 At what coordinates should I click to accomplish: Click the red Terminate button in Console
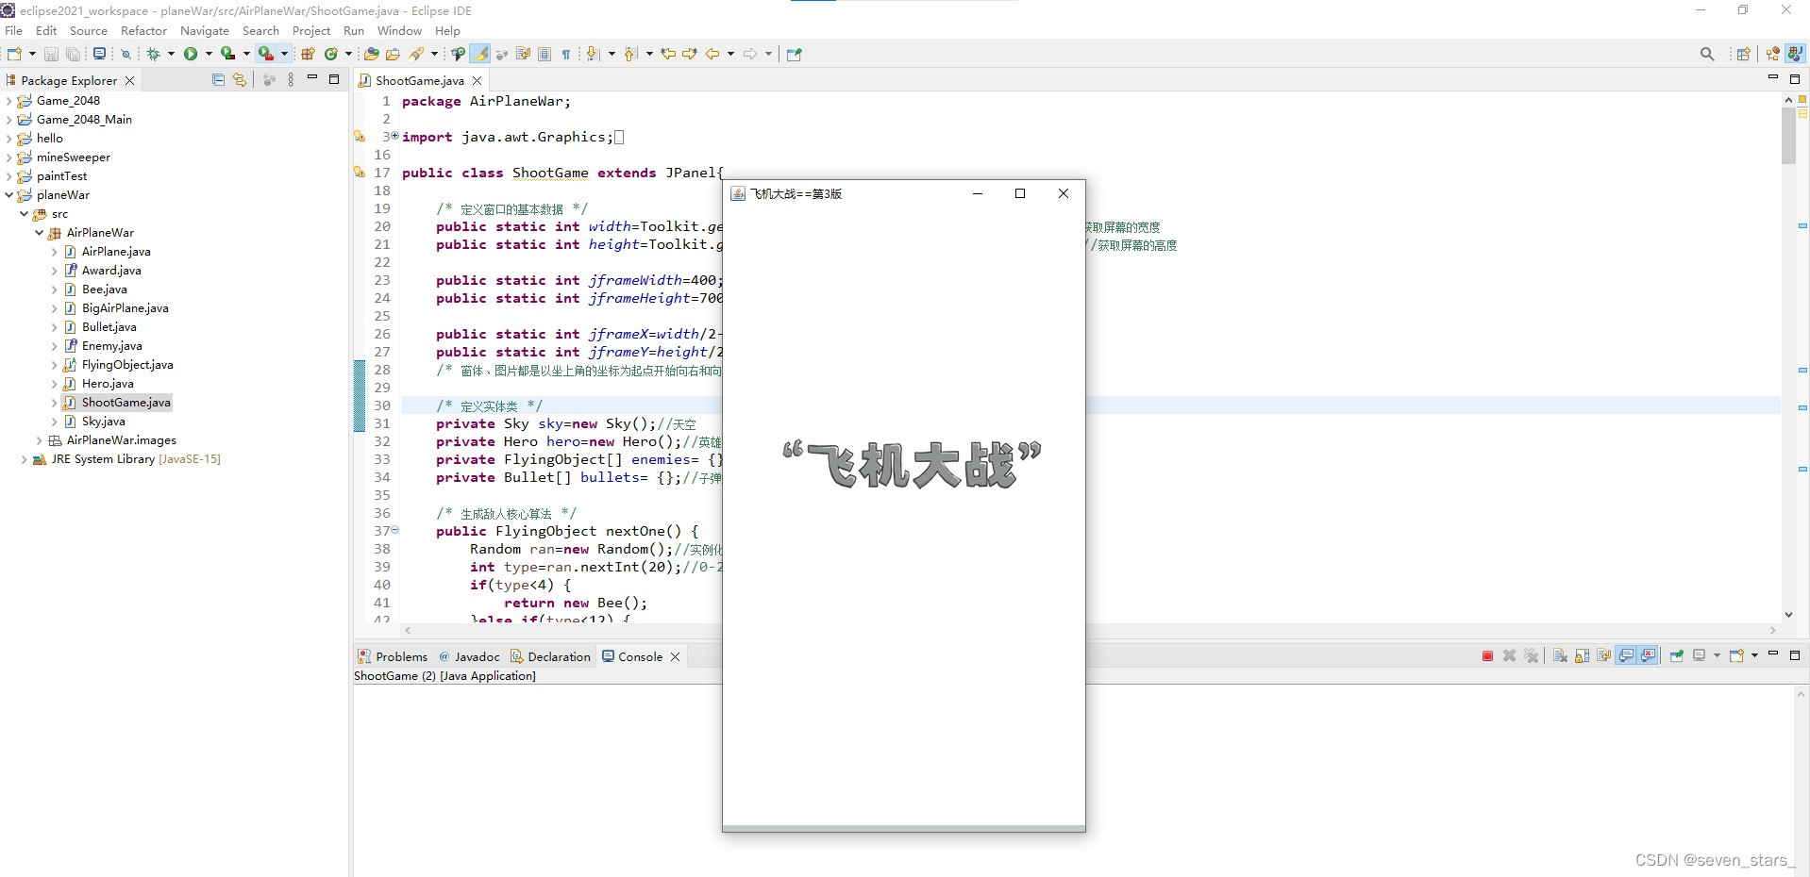[x=1487, y=655]
